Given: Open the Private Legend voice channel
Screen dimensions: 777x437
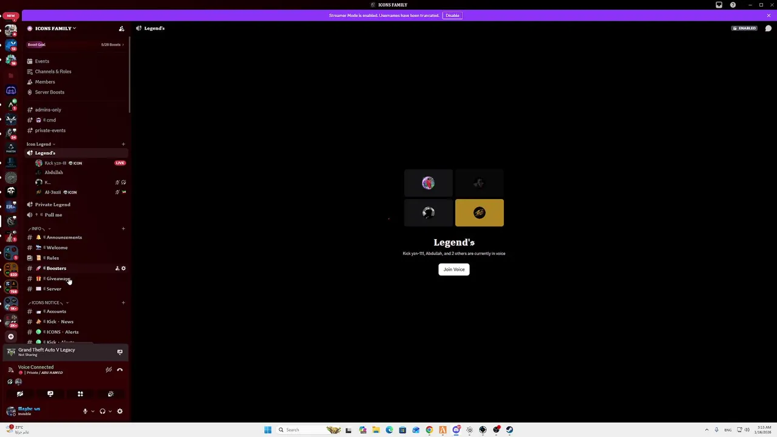Looking at the screenshot, I should click(x=76, y=205).
